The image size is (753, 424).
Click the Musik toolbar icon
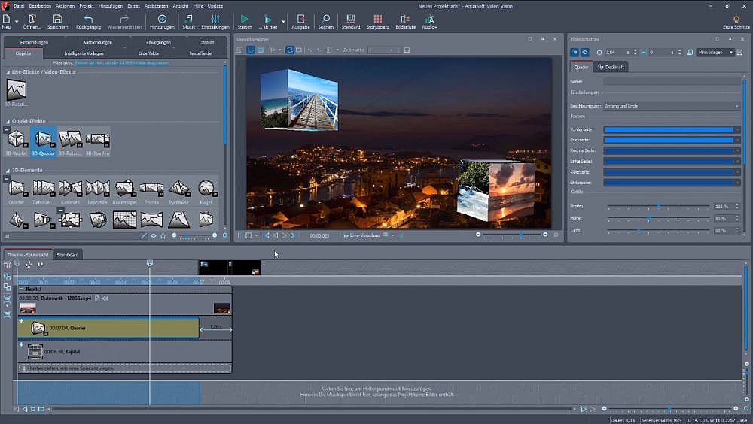coord(188,18)
